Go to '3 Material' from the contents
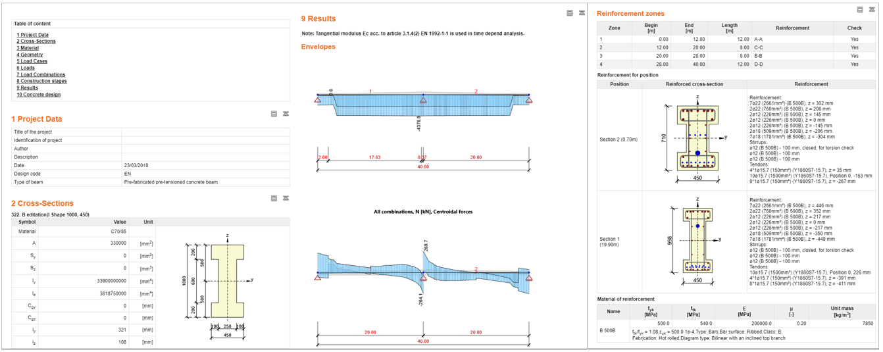The width and height of the screenshot is (883, 352). click(28, 48)
